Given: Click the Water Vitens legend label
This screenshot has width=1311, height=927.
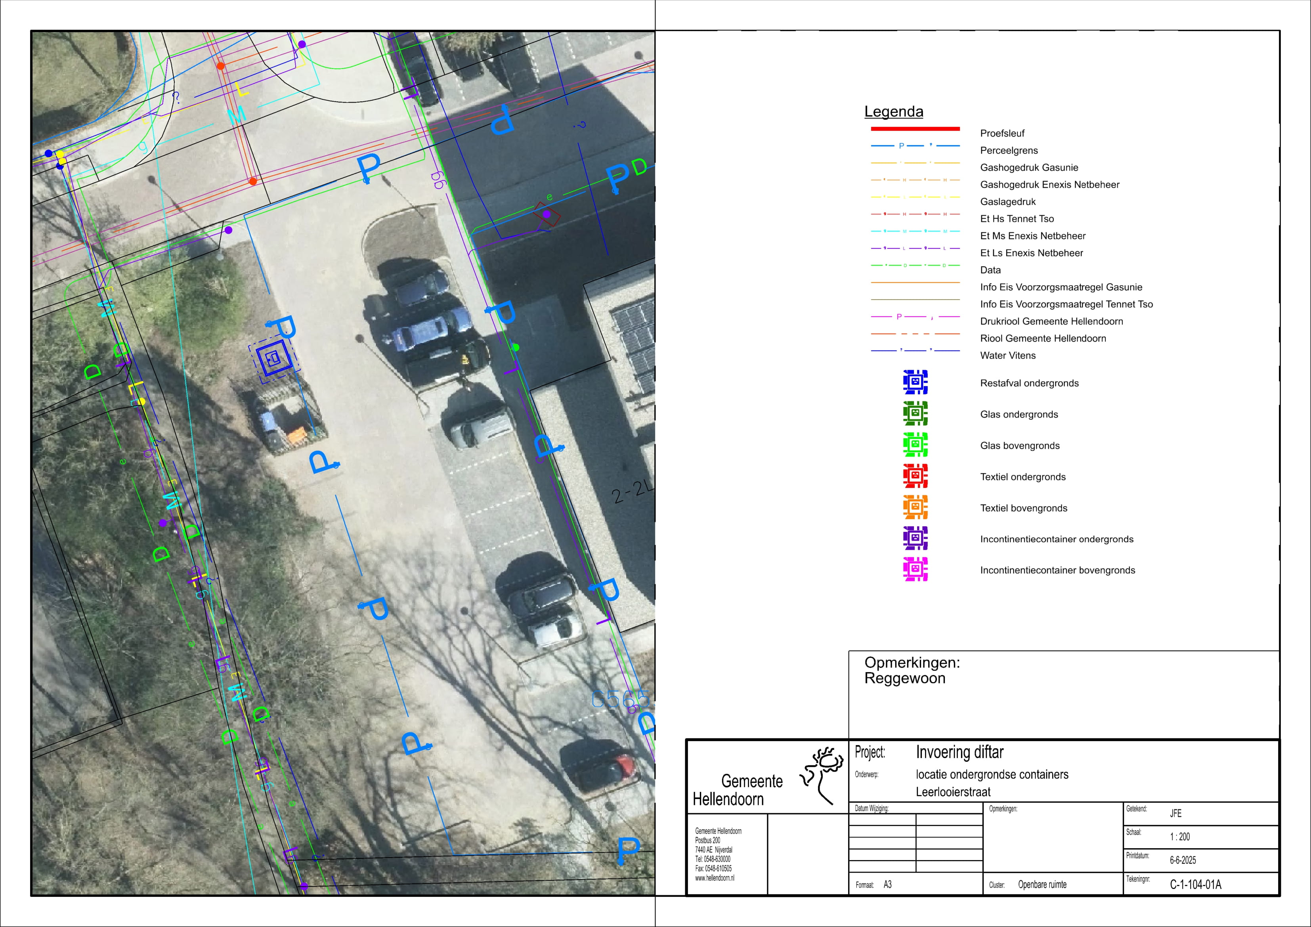Looking at the screenshot, I should [x=1007, y=356].
